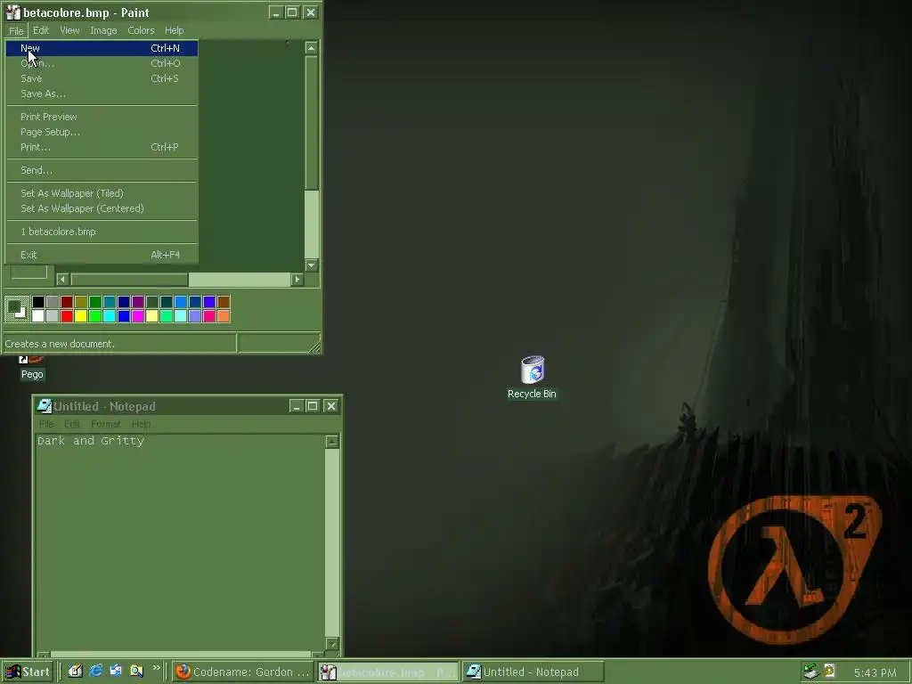Pick the magenta color swatch

pyautogui.click(x=138, y=316)
